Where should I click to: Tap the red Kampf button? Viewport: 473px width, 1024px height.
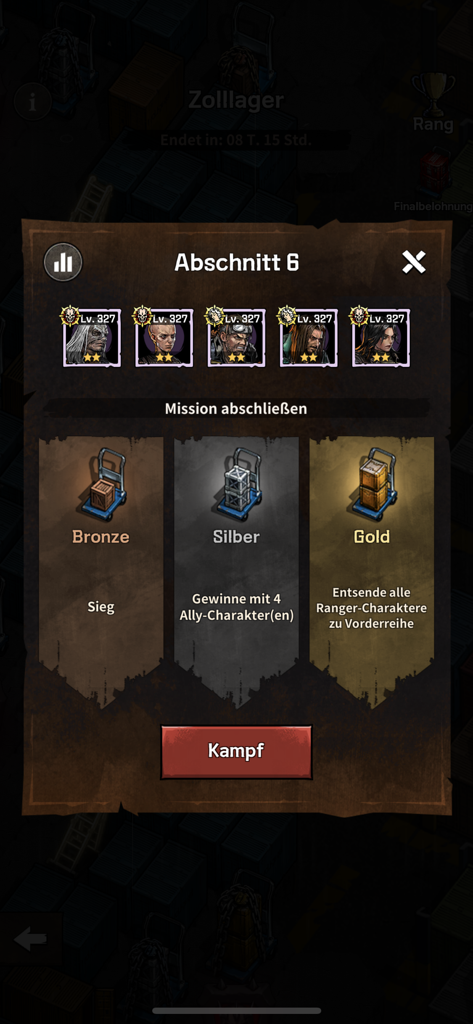coord(236,752)
